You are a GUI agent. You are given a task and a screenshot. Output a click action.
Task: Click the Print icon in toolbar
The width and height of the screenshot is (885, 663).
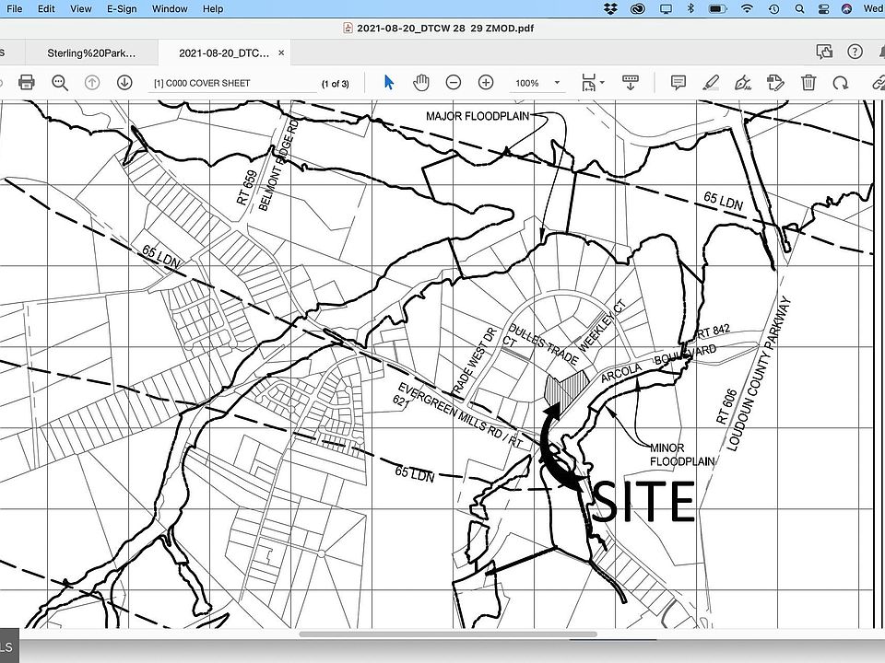(27, 82)
